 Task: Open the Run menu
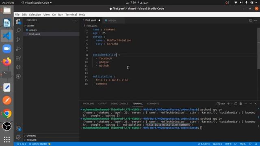[61, 15]
